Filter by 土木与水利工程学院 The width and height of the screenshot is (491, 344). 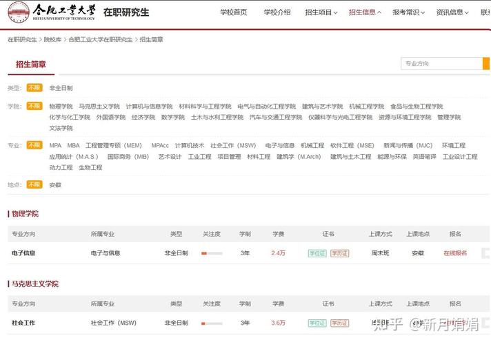point(217,117)
